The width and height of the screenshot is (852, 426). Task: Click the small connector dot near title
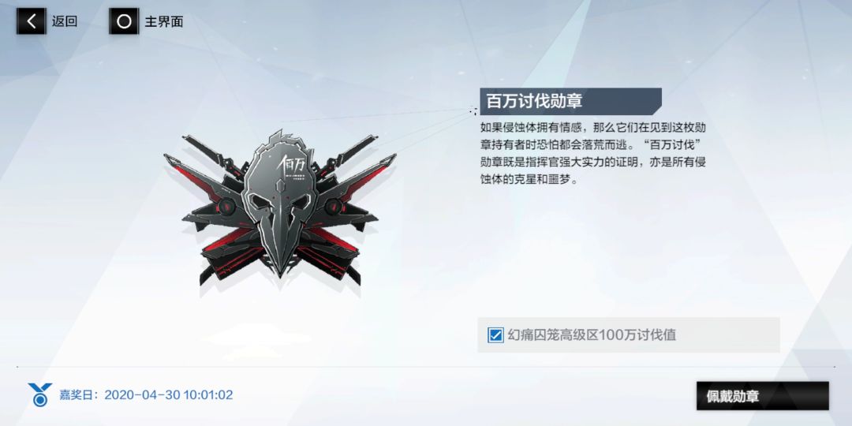(x=473, y=111)
